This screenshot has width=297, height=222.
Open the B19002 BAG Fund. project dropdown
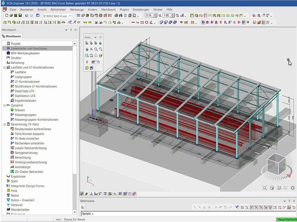point(70,16)
